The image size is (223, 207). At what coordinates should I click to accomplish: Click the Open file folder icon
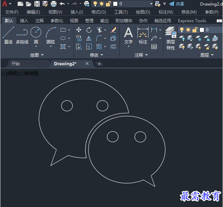pyautogui.click(x=29, y=4)
